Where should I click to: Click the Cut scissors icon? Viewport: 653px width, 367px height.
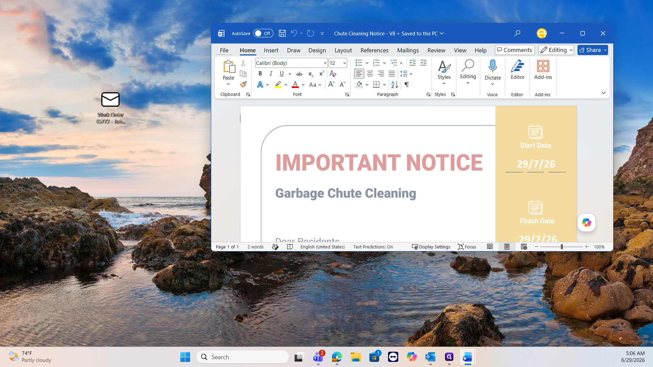(x=243, y=63)
